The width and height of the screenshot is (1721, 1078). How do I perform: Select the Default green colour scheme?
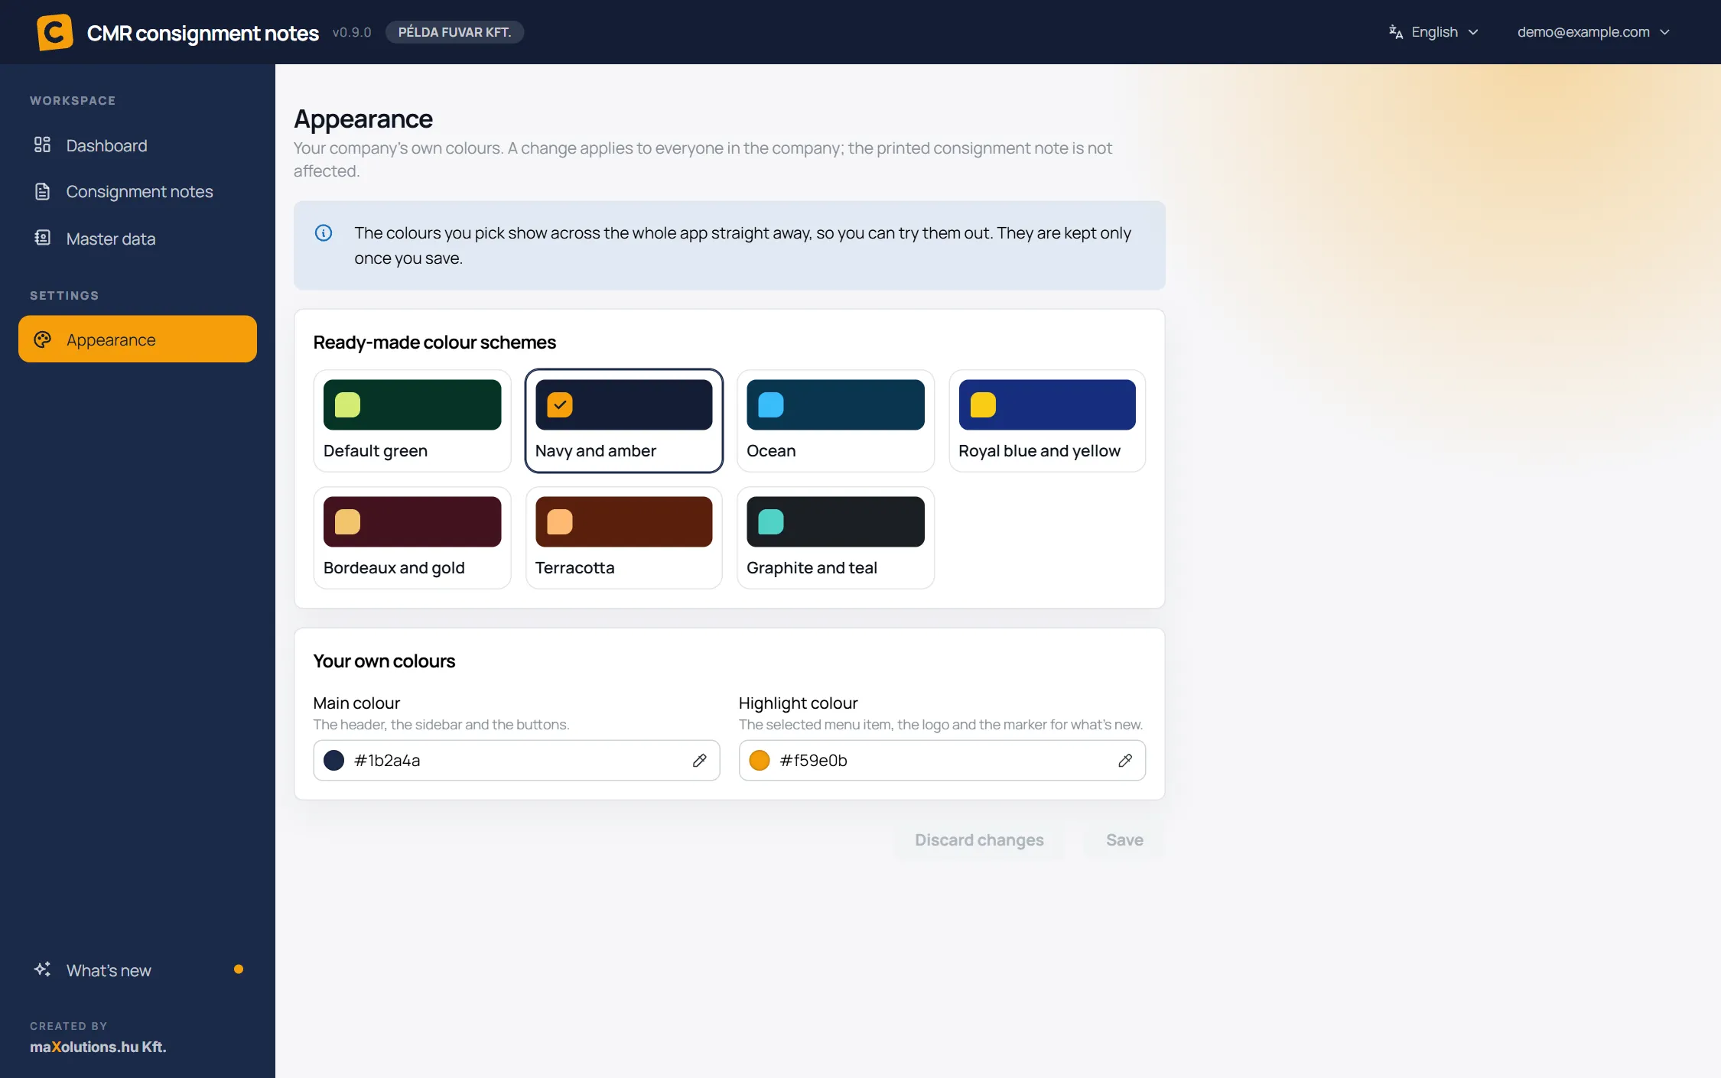pos(412,420)
